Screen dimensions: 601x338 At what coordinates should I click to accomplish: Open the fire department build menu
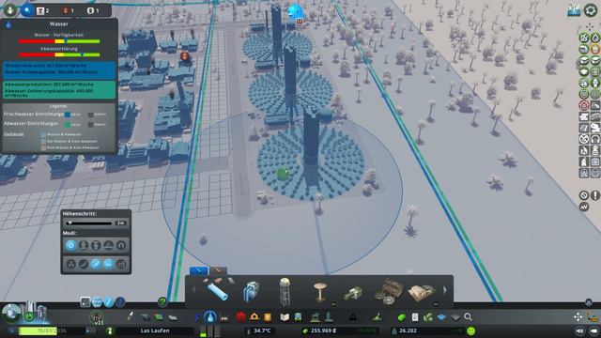click(x=254, y=317)
